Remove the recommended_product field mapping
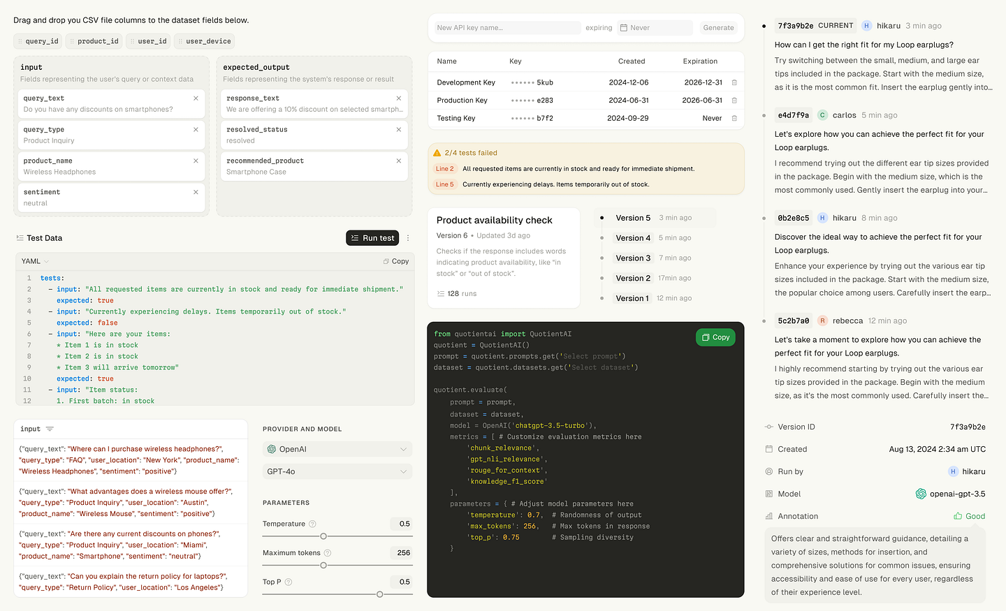This screenshot has width=1006, height=611. pyautogui.click(x=399, y=161)
